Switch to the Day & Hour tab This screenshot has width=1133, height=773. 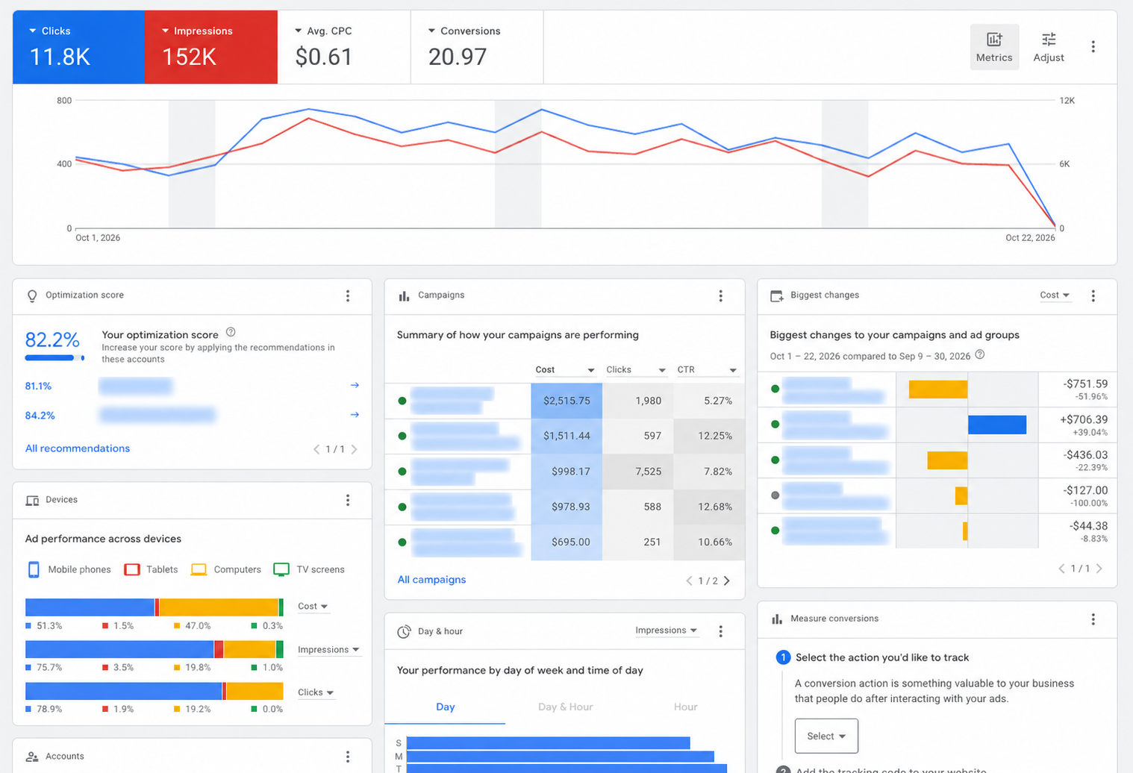[x=566, y=707]
